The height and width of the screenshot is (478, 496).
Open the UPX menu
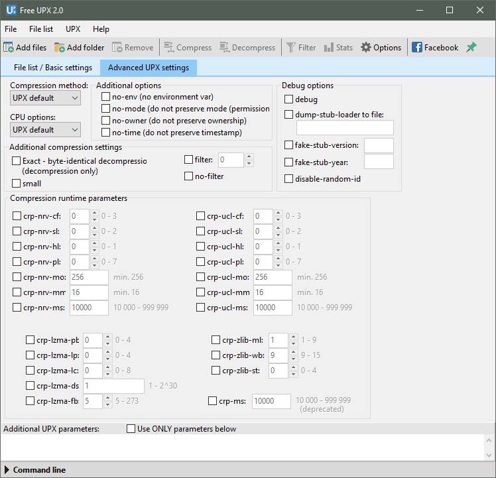(x=72, y=29)
